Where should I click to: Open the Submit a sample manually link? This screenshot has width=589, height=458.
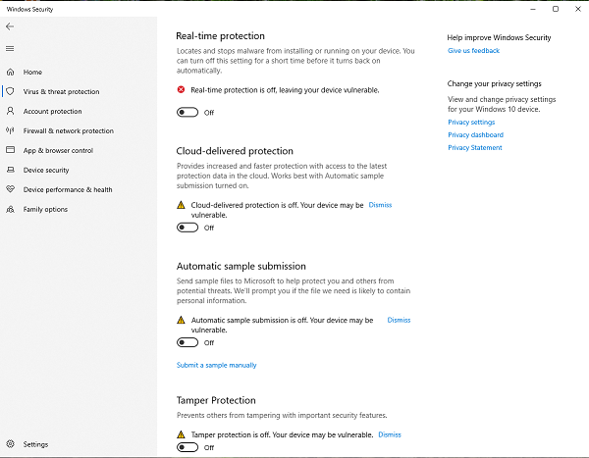click(x=216, y=365)
